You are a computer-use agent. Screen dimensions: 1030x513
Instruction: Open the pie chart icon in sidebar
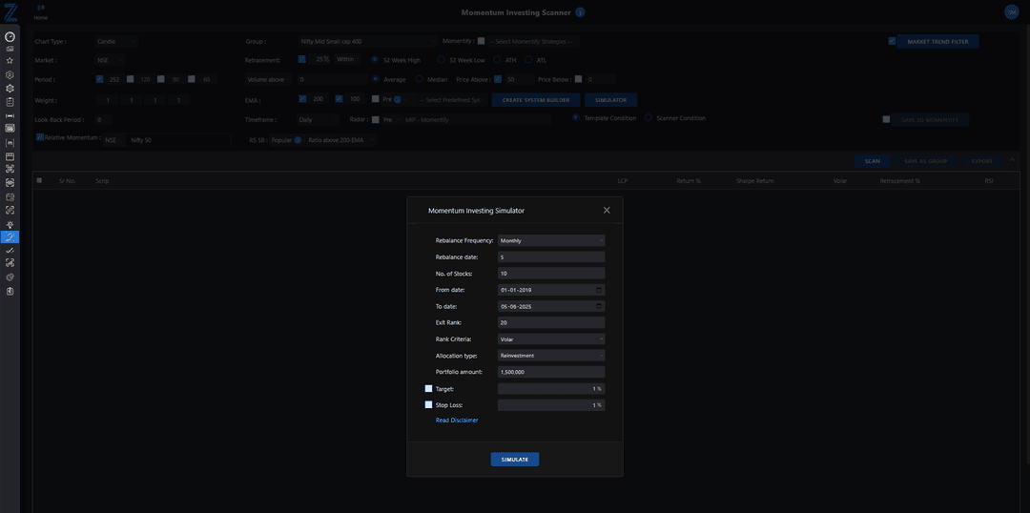[10, 277]
